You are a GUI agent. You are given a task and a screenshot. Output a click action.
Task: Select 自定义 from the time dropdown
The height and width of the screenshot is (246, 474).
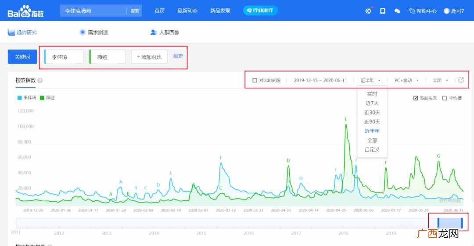tap(372, 149)
